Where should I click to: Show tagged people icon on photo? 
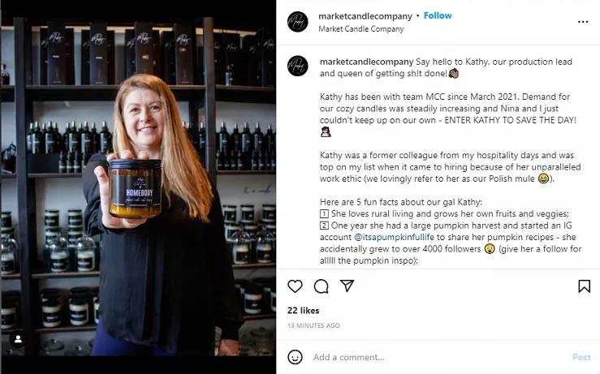click(x=18, y=339)
